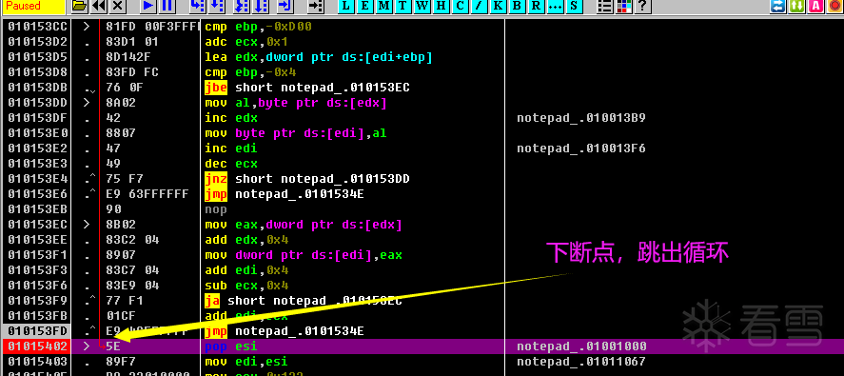
Task: Click comment notepad_.010013F6
Action: pyautogui.click(x=580, y=148)
